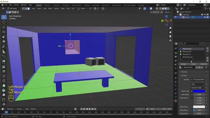
Task: Switch to rendered viewport shading
Action: coord(168,9)
